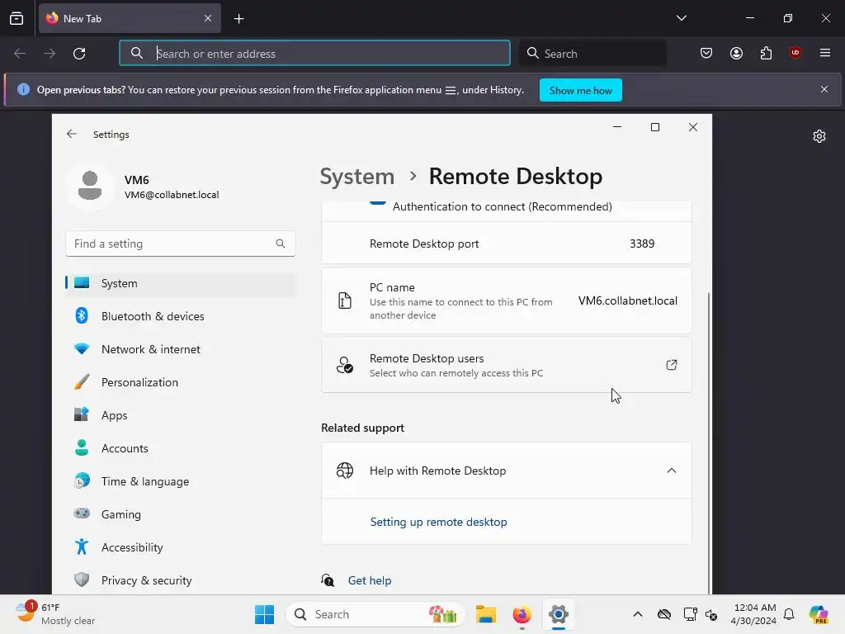Click the uBlock Origin shield icon

click(x=795, y=53)
